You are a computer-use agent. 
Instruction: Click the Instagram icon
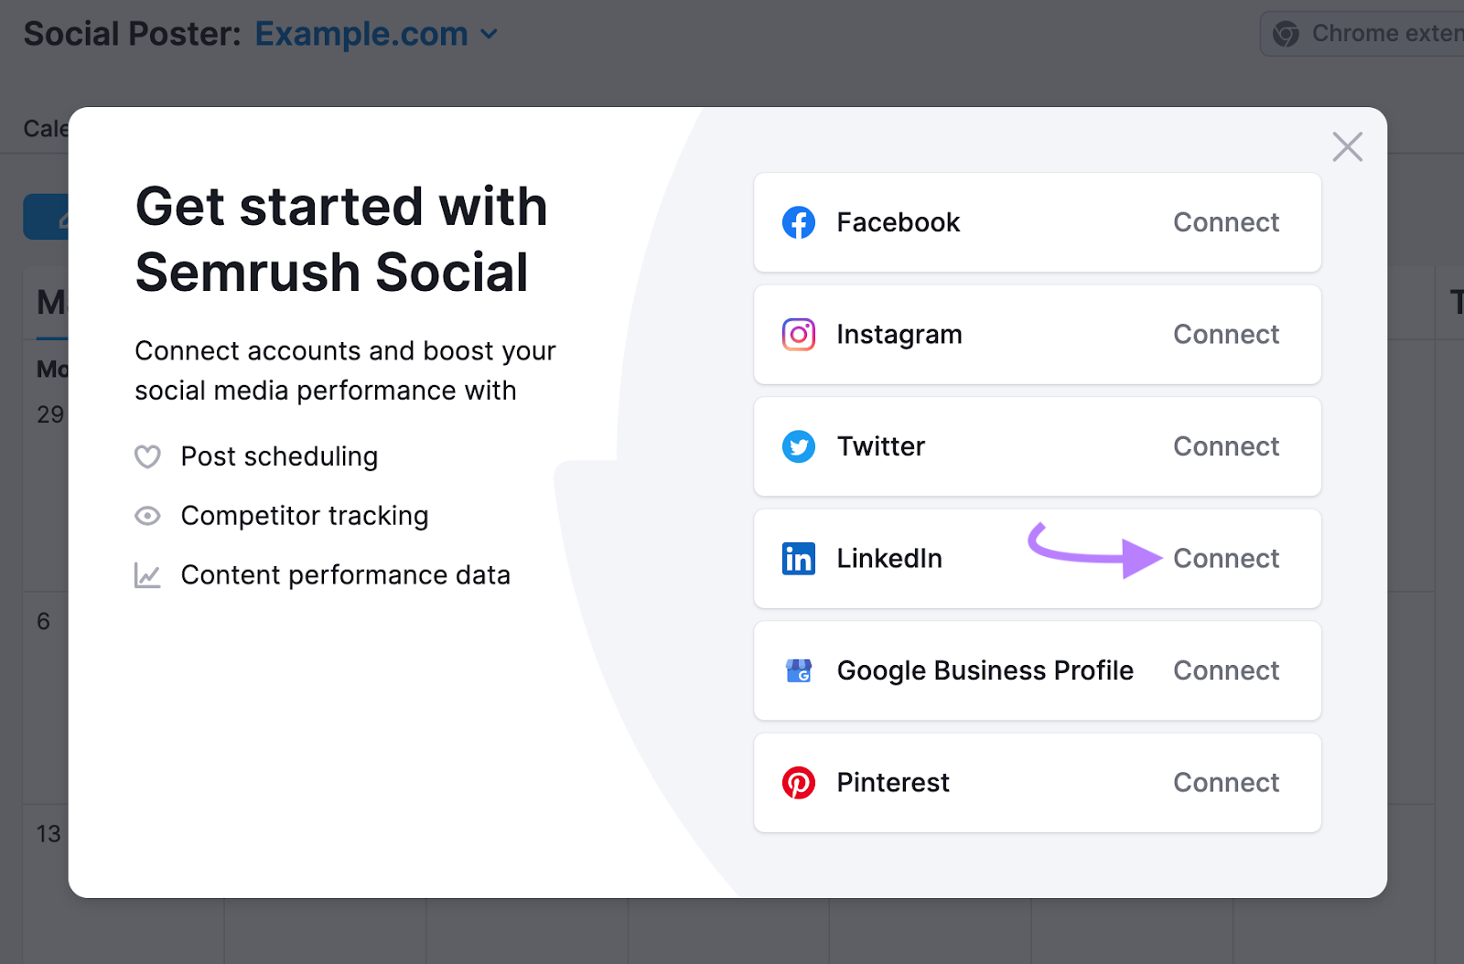point(798,334)
